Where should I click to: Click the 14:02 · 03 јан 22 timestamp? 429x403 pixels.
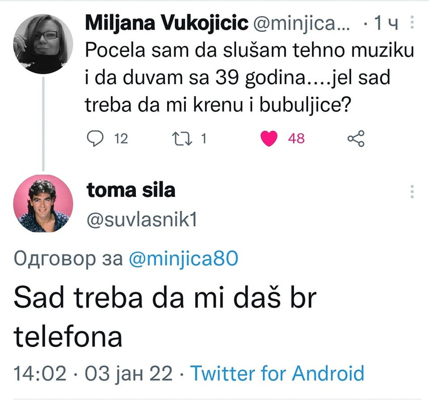click(93, 373)
